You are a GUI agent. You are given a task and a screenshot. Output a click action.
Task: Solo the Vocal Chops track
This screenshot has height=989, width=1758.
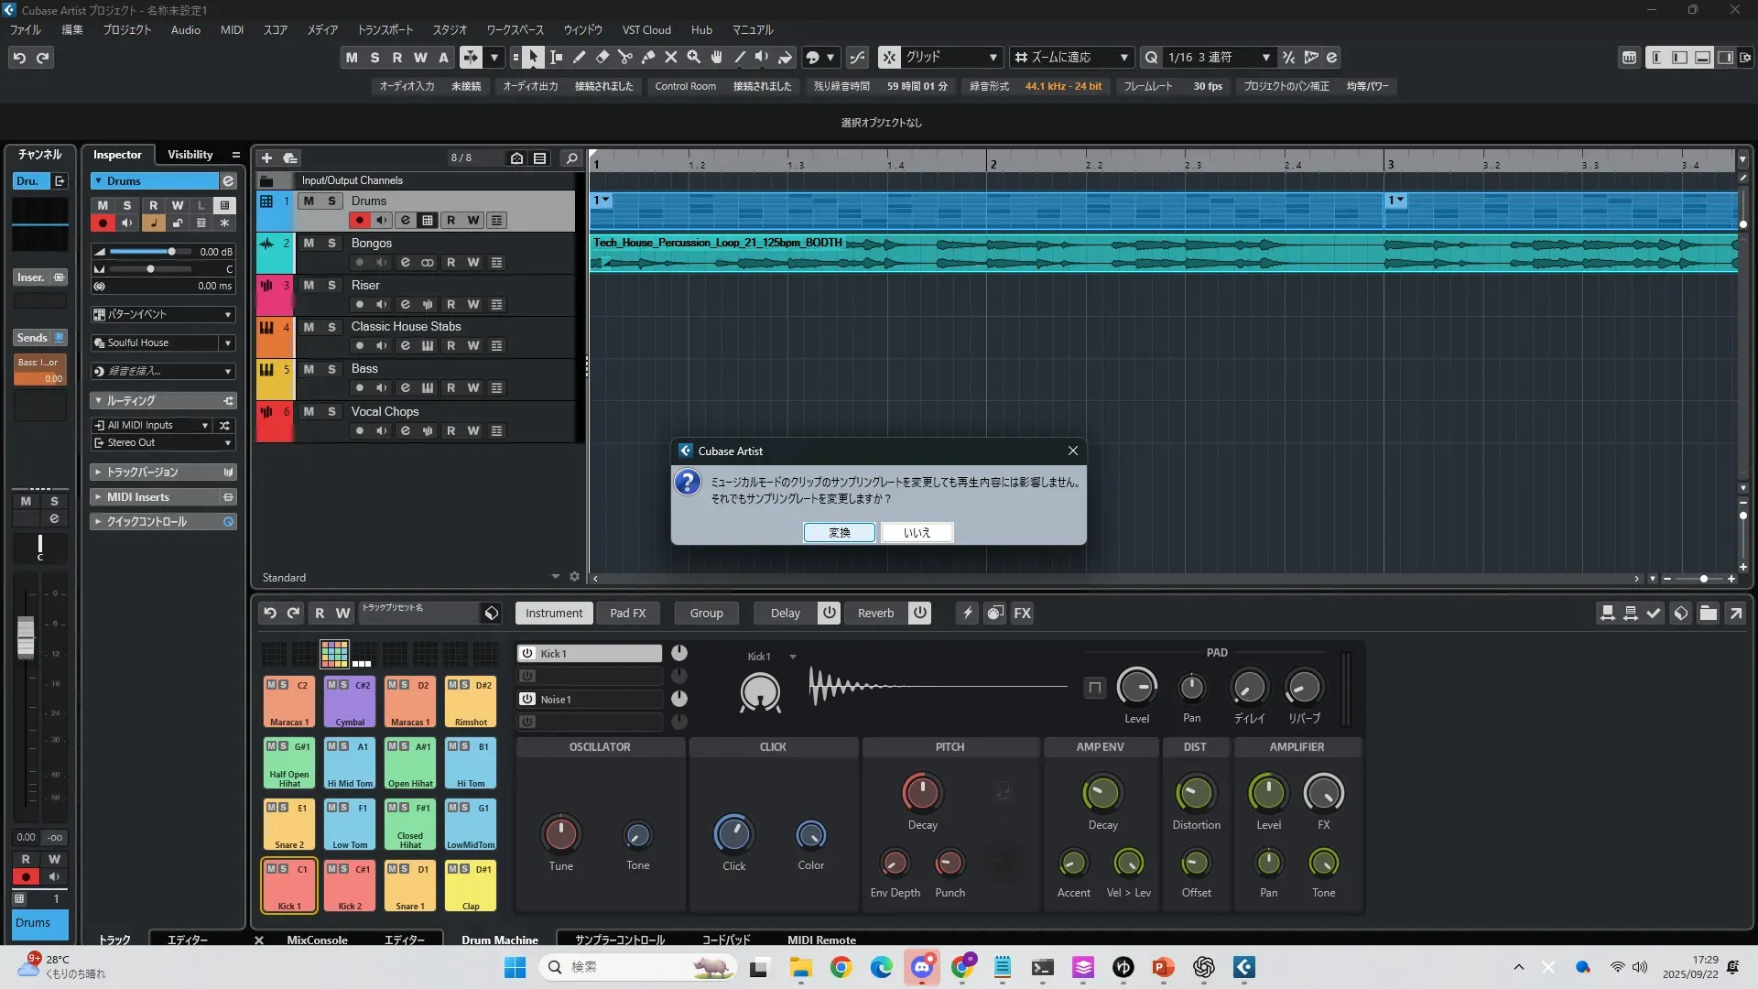(331, 412)
